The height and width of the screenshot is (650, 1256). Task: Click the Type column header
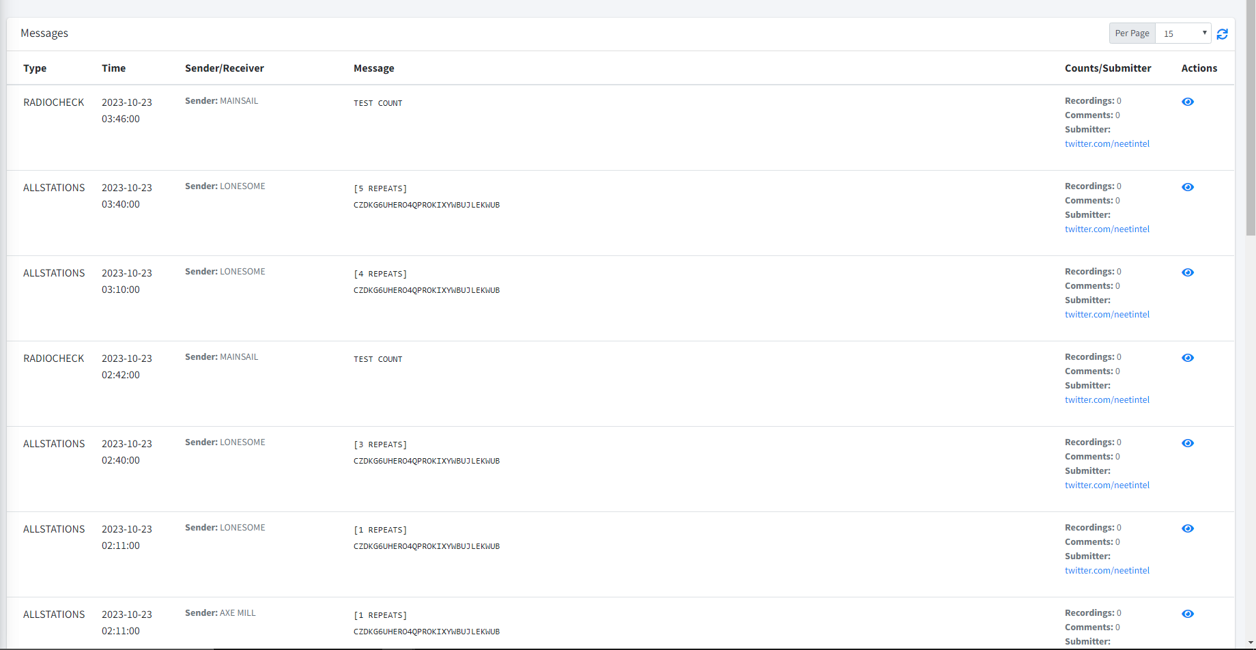[35, 68]
